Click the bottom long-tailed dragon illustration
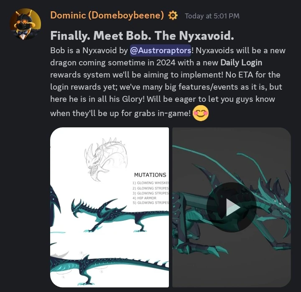Image resolution: width=301 pixels, height=292 pixels. tap(110, 269)
